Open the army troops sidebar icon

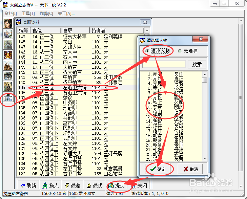(8, 76)
